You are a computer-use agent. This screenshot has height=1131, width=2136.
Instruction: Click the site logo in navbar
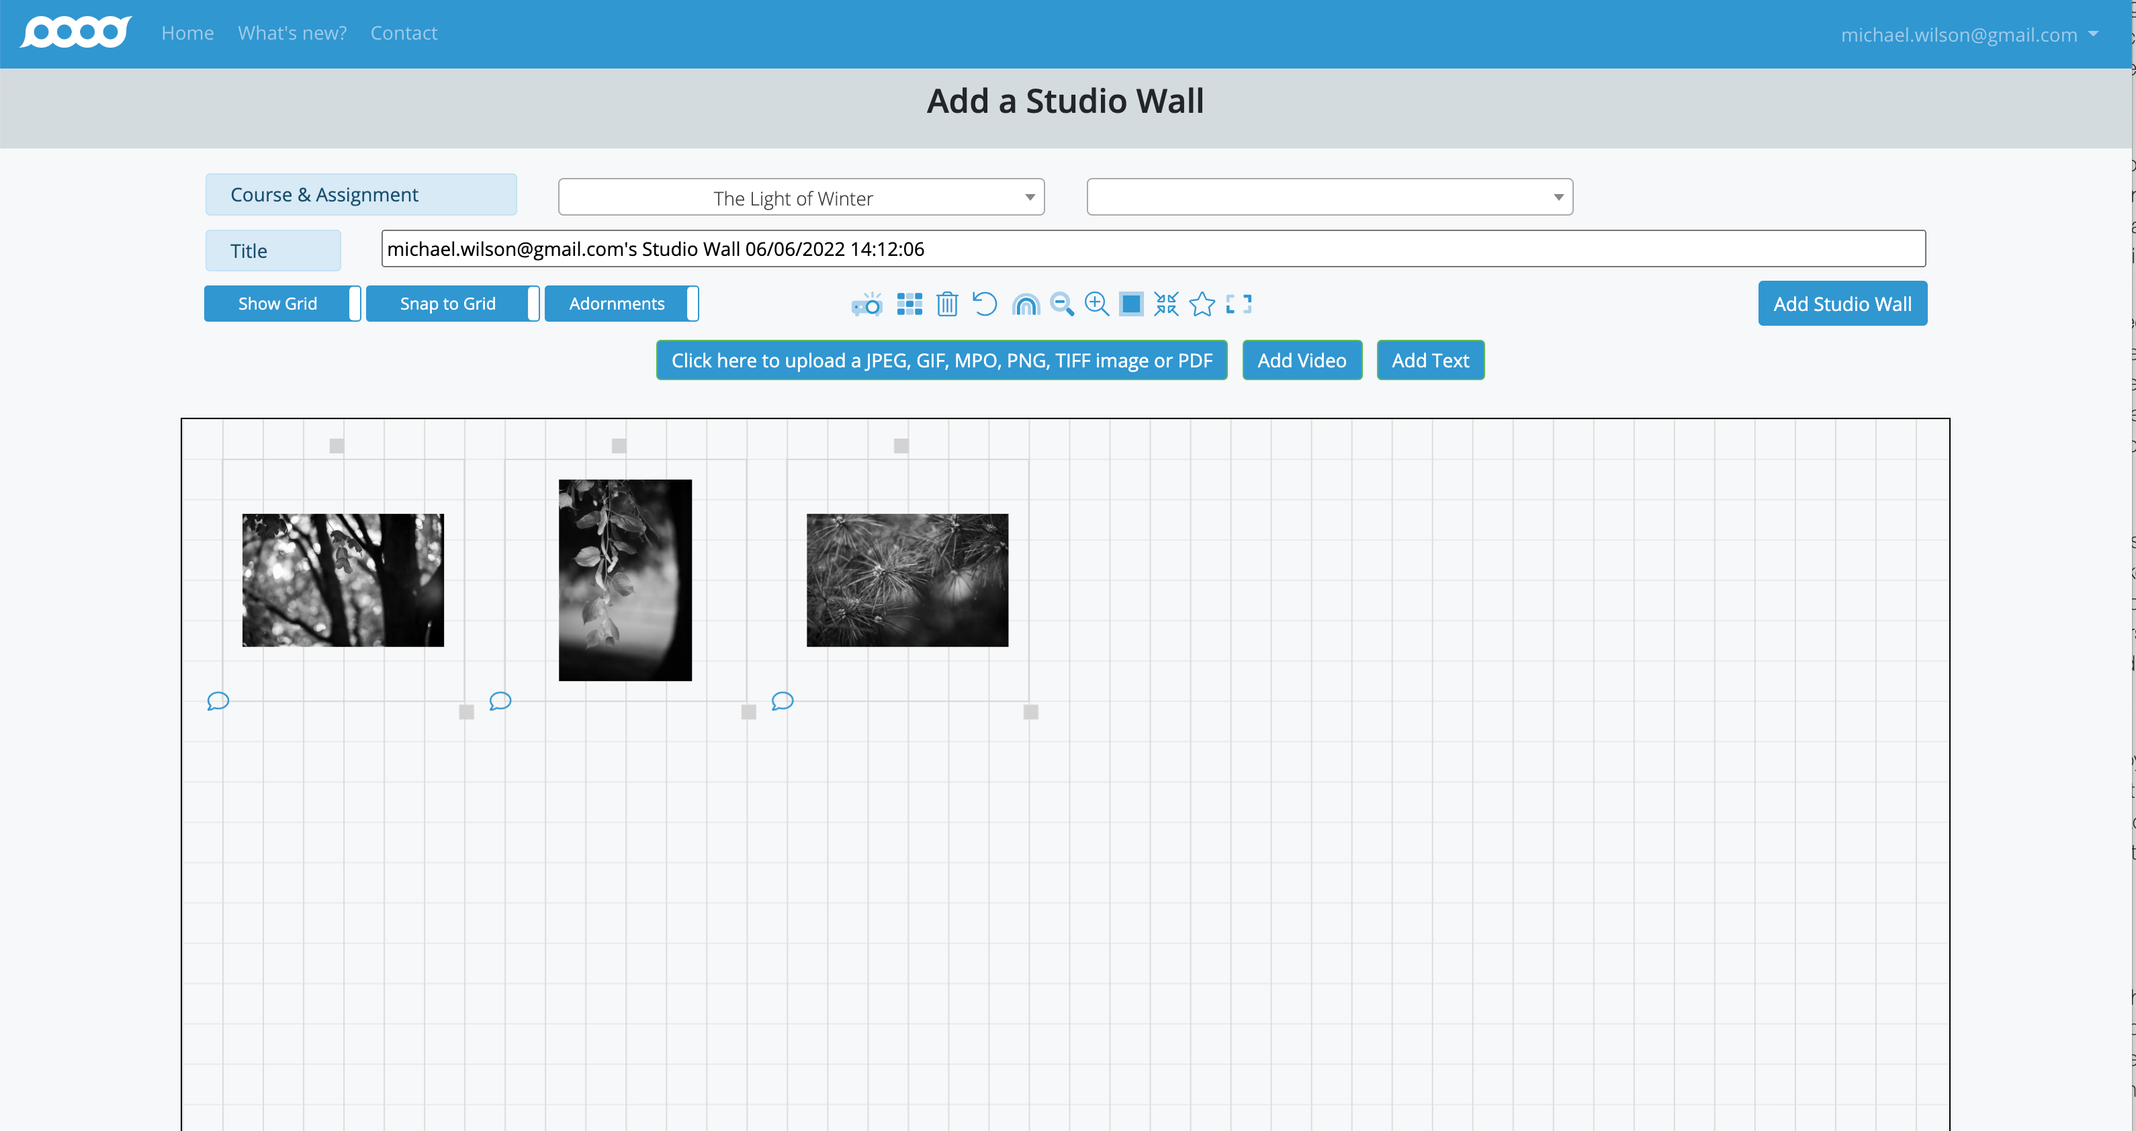click(75, 32)
